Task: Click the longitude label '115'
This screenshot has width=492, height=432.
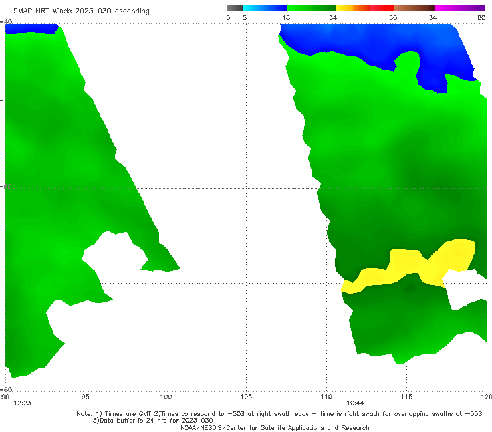Action: coord(407,397)
